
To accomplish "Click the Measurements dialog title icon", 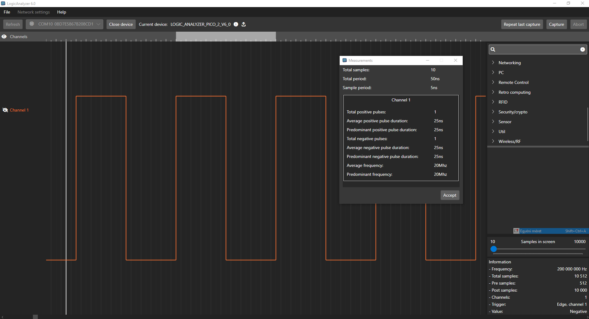I will [345, 60].
